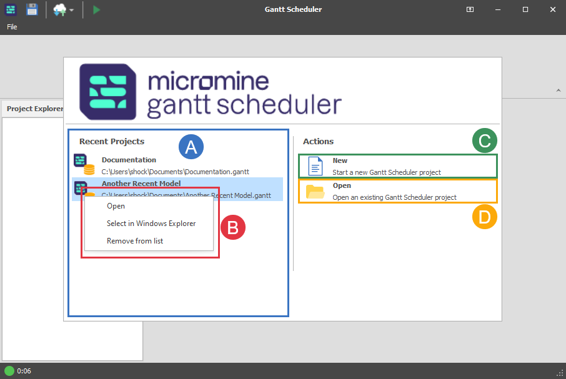The image size is (566, 379).
Task: Click the Gantt Scheduler app icon in toolbar
Action: 11,9
